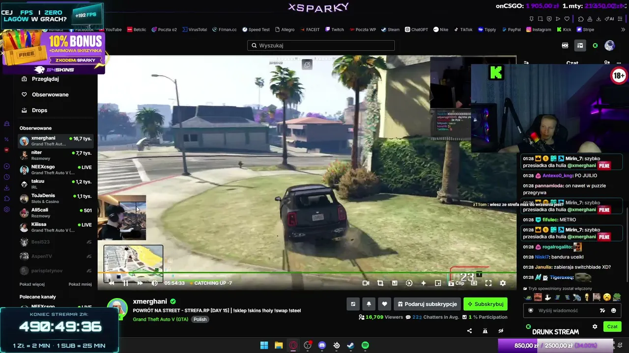Open Spotify from taskbar
This screenshot has width=629, height=353.
365,345
